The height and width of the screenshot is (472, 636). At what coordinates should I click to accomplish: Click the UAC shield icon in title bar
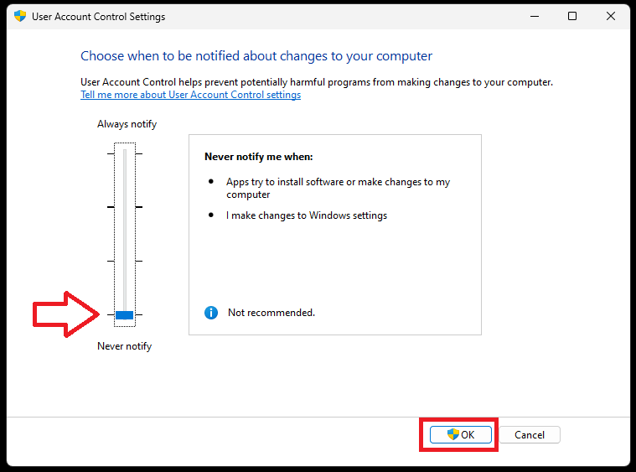click(x=20, y=16)
